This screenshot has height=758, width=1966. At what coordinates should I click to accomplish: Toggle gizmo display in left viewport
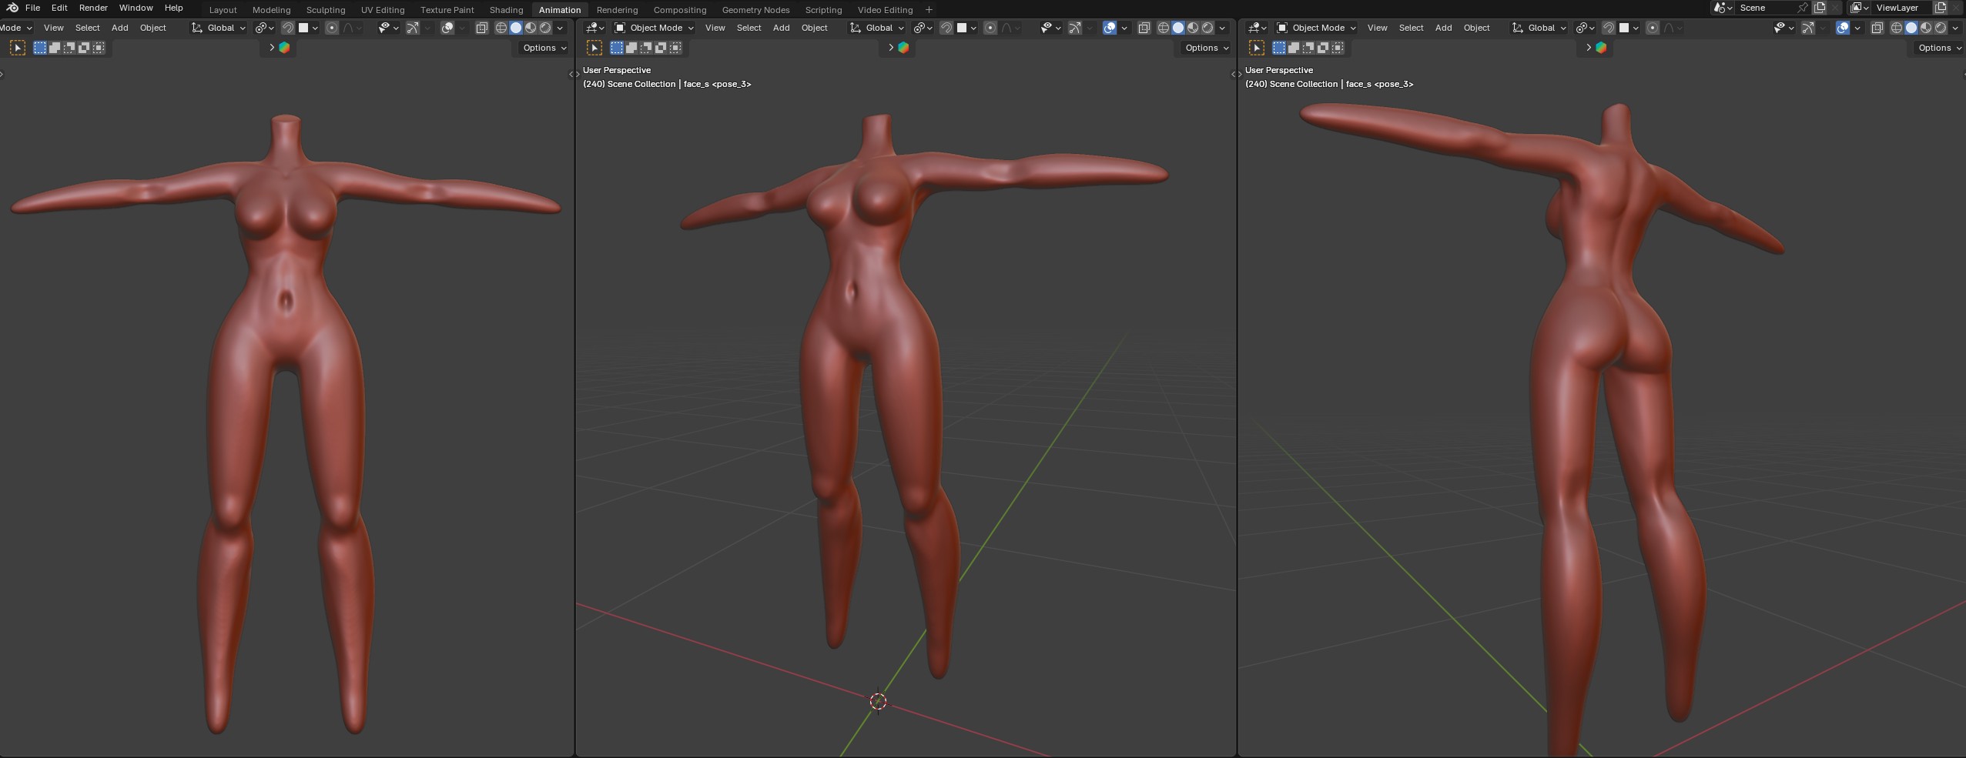tap(413, 28)
